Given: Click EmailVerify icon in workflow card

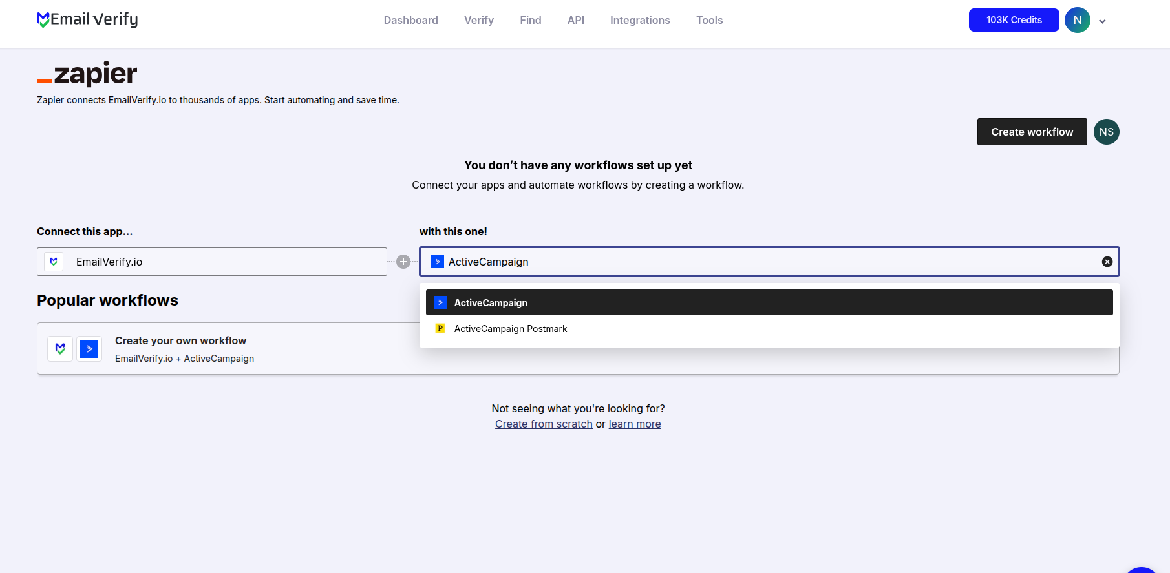Looking at the screenshot, I should pos(60,349).
